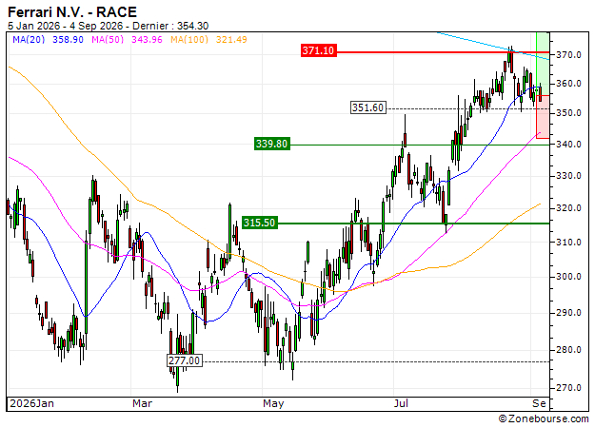Click the 310.0 price axis label
The width and height of the screenshot is (595, 428).
coord(568,242)
